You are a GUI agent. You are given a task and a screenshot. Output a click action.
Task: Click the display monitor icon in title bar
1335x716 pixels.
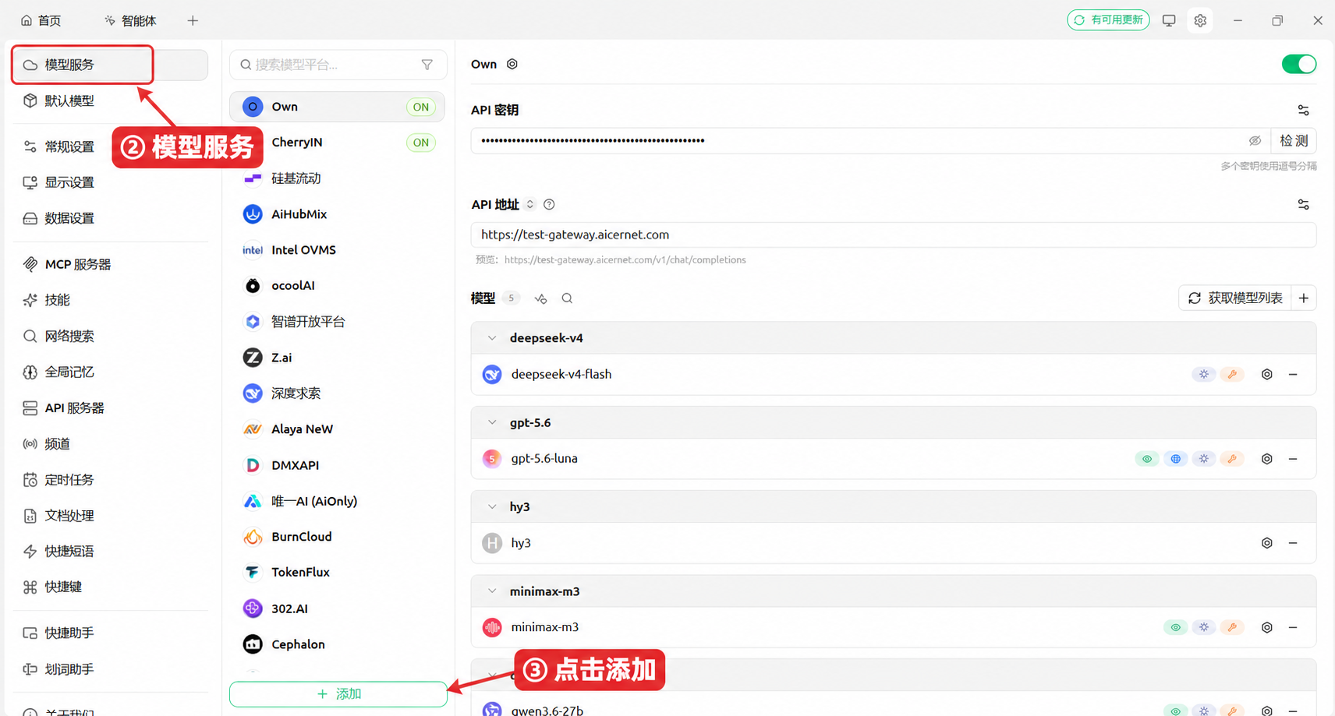[1168, 20]
